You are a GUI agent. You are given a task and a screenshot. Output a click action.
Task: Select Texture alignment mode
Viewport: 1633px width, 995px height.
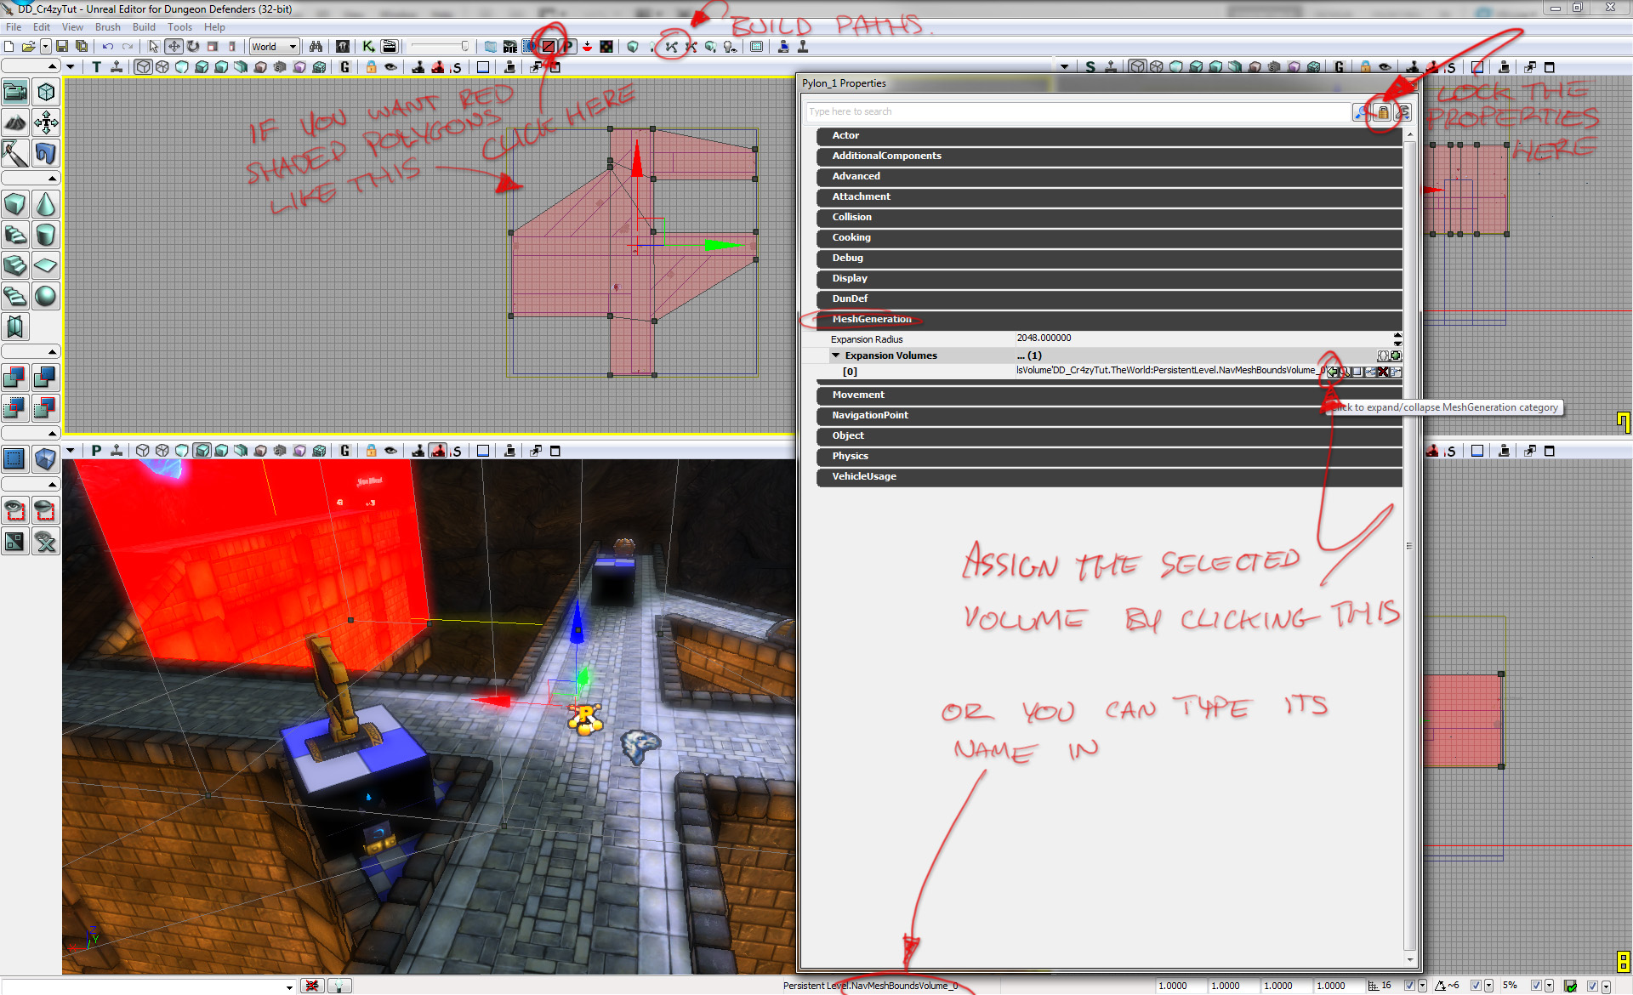pos(46,122)
